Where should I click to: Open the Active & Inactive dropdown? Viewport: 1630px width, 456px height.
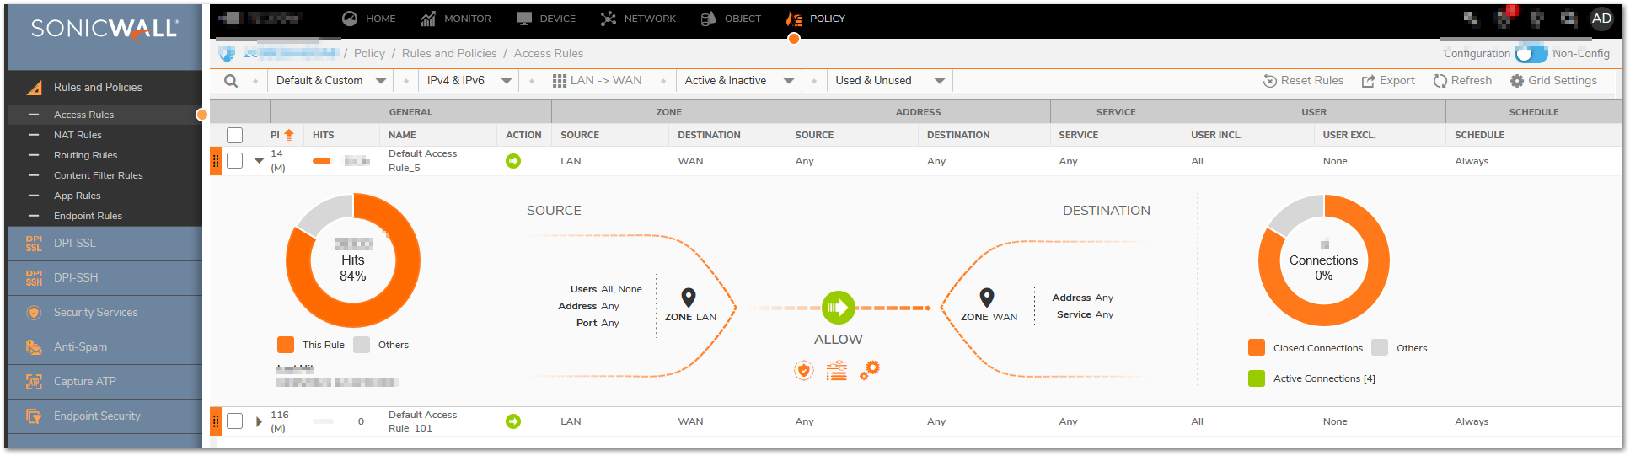[739, 81]
